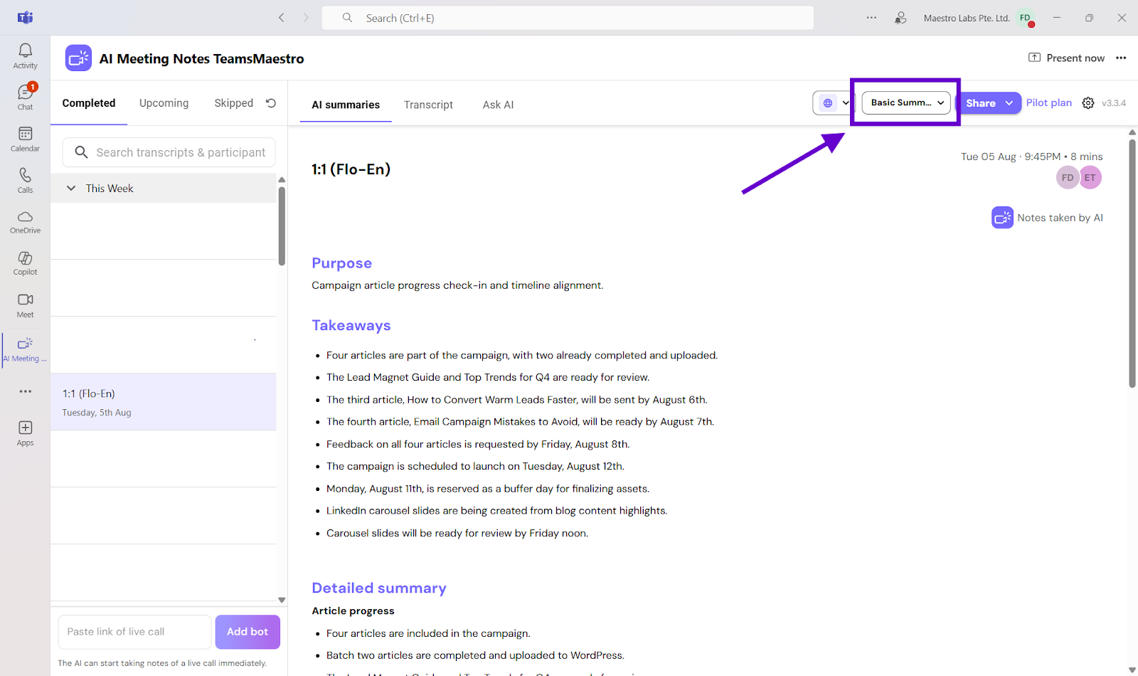Viewport: 1138px width, 676px height.
Task: Expand the Share button dropdown arrow
Action: 1009,103
